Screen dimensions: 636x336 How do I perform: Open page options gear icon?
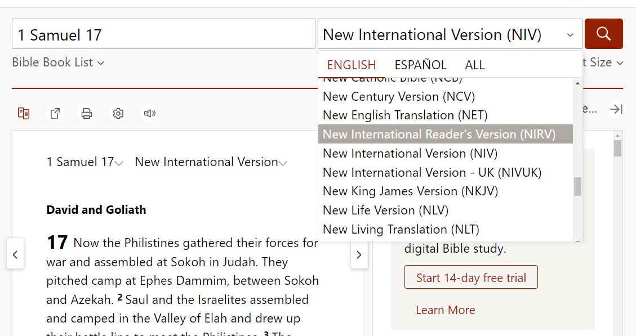click(x=118, y=114)
